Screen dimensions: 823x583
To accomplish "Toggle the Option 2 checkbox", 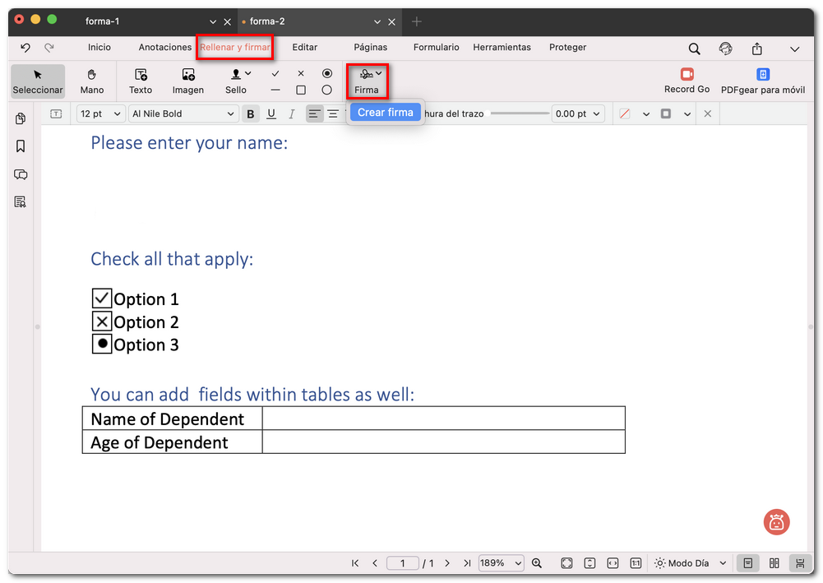I will [x=102, y=322].
